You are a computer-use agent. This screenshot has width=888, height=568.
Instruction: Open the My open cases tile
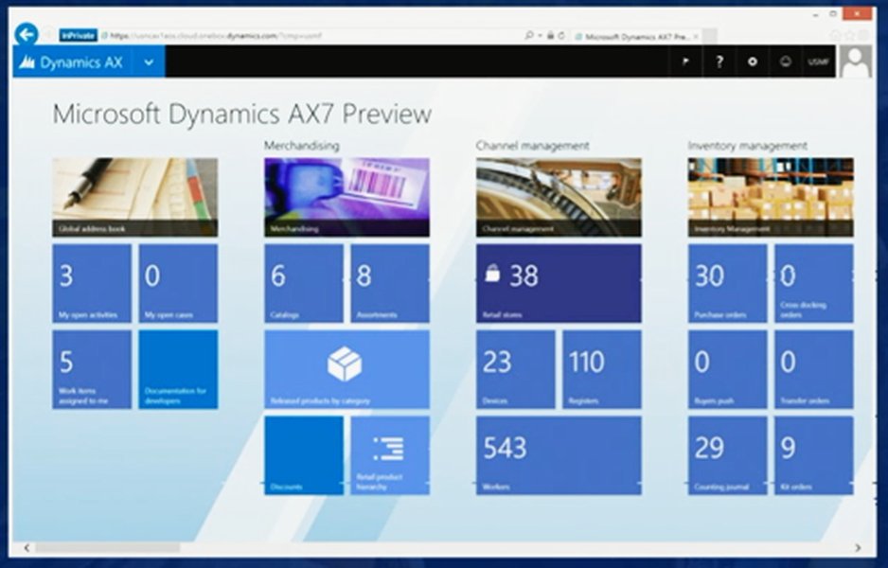pyautogui.click(x=178, y=283)
